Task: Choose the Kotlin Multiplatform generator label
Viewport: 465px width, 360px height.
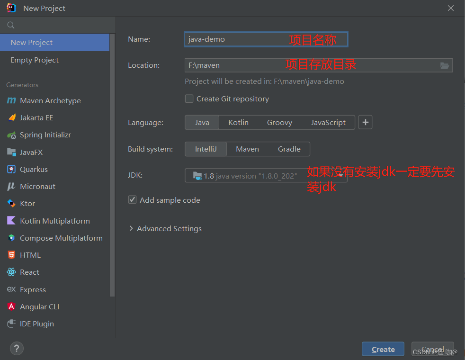Action: coord(54,221)
